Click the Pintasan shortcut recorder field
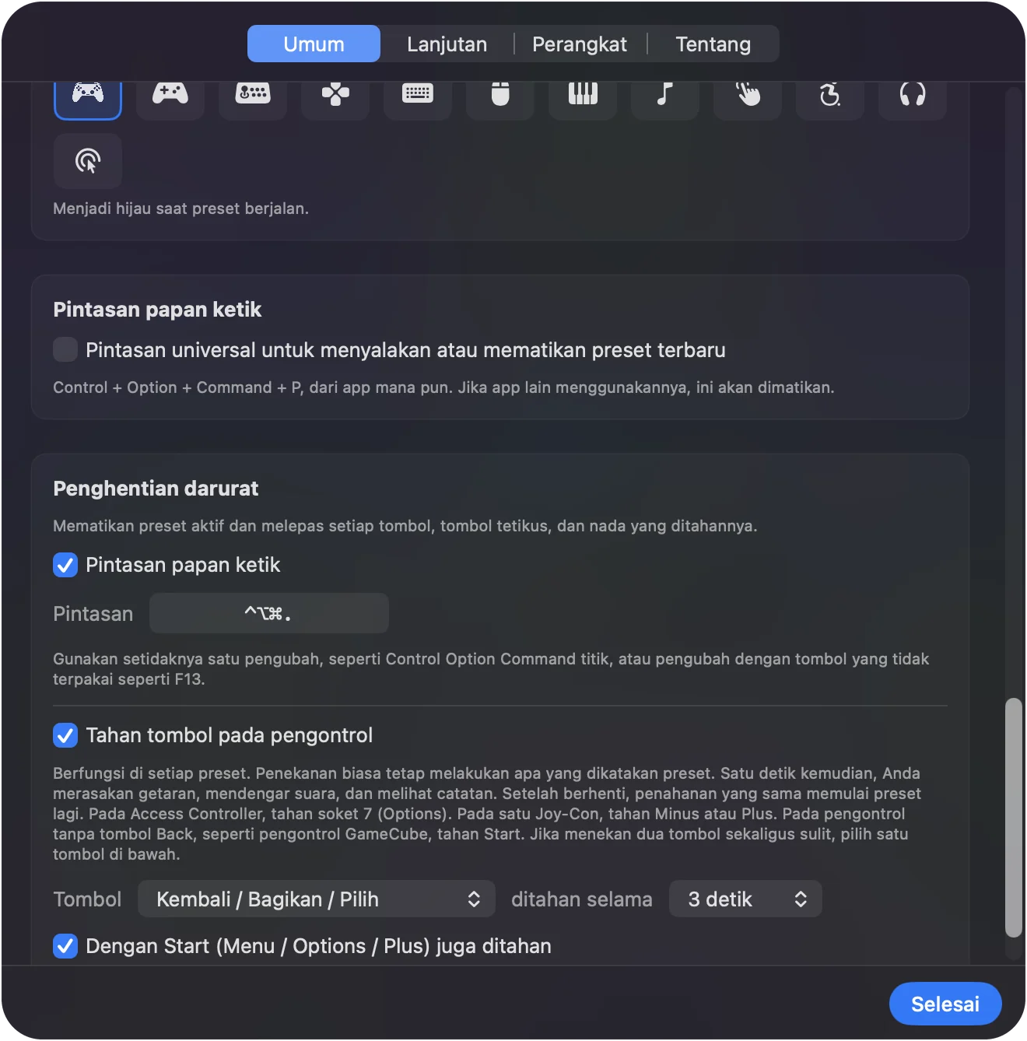 pyautogui.click(x=269, y=614)
